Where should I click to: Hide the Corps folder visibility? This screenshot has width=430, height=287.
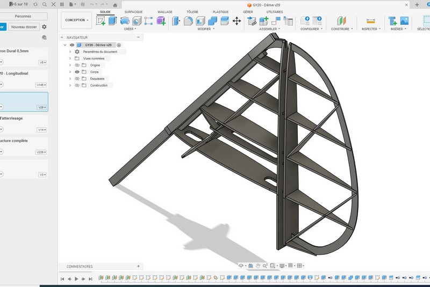(77, 71)
